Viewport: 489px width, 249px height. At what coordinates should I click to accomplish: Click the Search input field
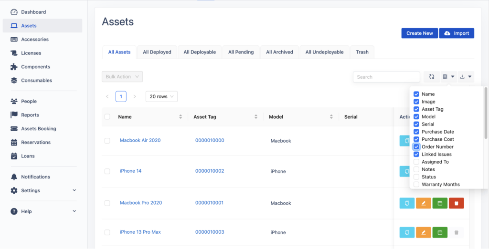(x=386, y=77)
